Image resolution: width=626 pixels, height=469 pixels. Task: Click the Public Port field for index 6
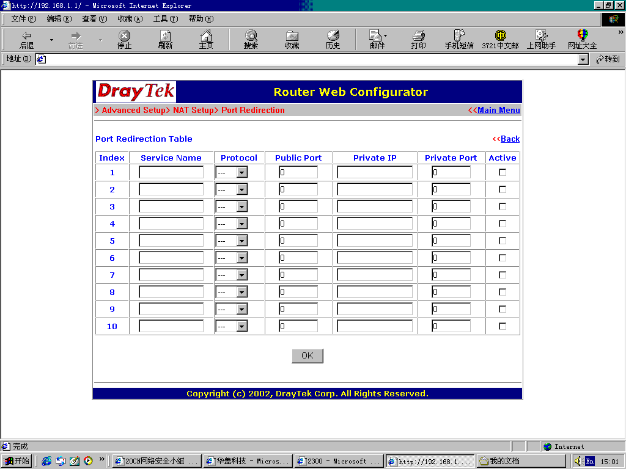298,258
